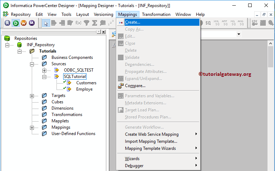The width and height of the screenshot is (275, 171).
Task: Collapse the INF_Repository tree node
Action: click(x=7, y=45)
